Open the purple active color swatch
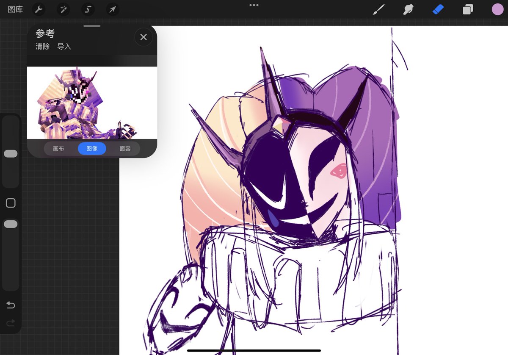Image resolution: width=508 pixels, height=355 pixels. [x=497, y=9]
